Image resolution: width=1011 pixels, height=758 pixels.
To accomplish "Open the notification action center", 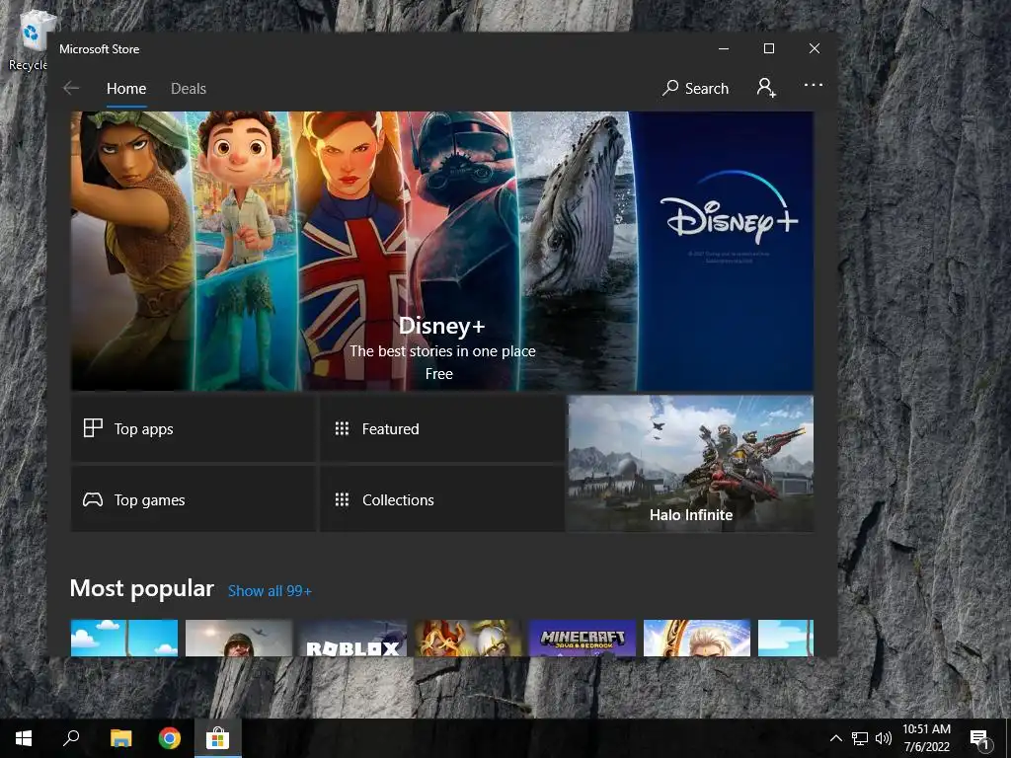I will point(979,738).
